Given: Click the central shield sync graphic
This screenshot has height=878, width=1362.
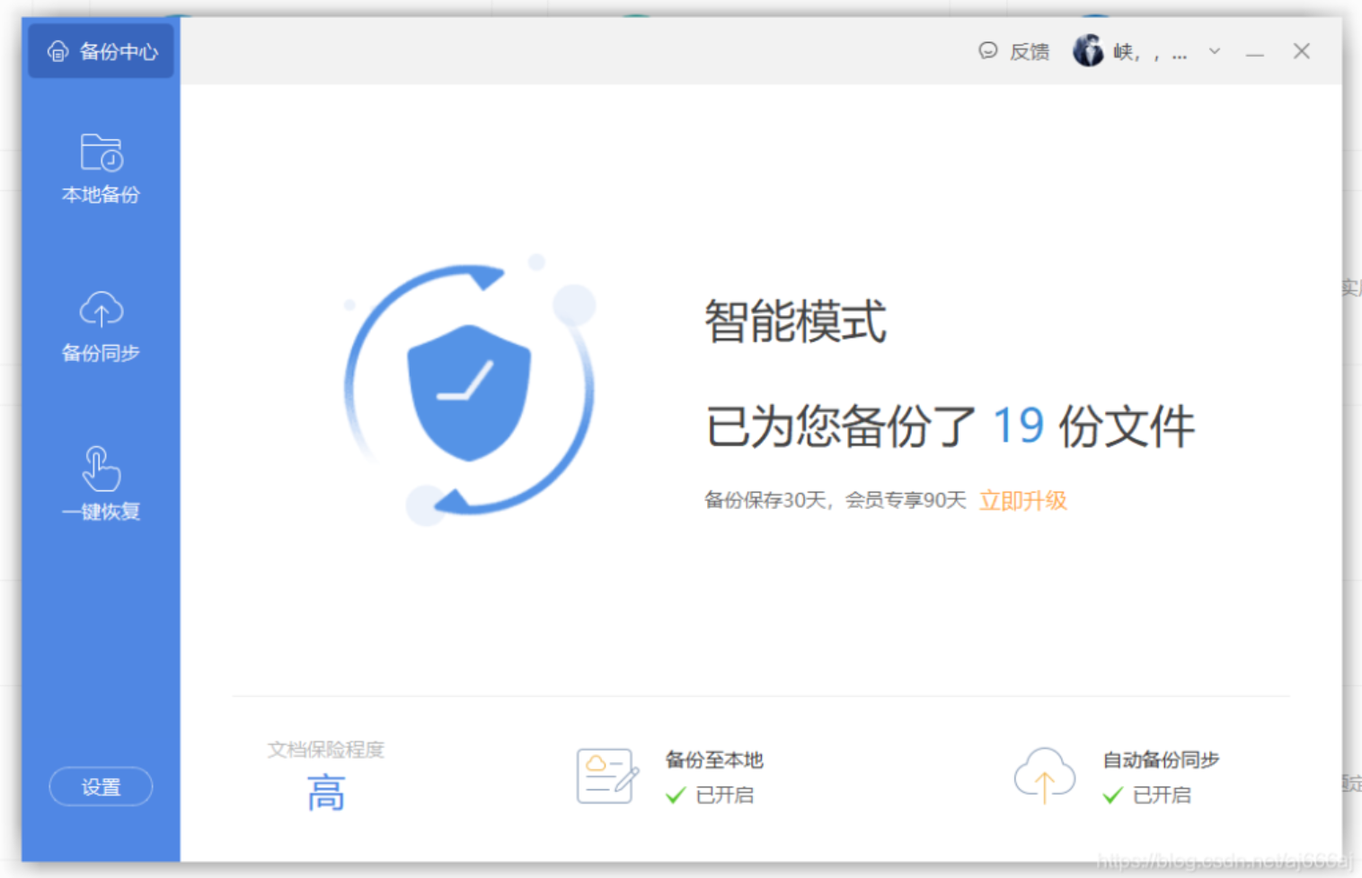Looking at the screenshot, I should click(x=469, y=391).
